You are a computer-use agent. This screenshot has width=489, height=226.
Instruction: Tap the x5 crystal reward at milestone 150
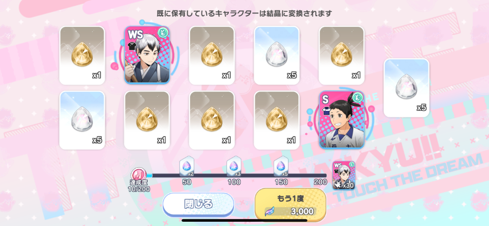click(x=281, y=167)
